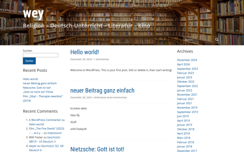
Task: Open September 2023 archive
Action: tap(187, 69)
